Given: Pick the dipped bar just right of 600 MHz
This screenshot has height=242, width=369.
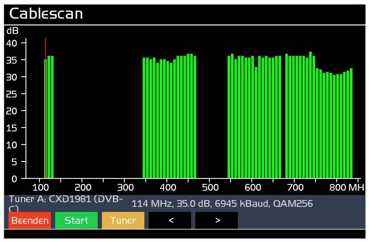Looking at the screenshot, I should coord(256,123).
